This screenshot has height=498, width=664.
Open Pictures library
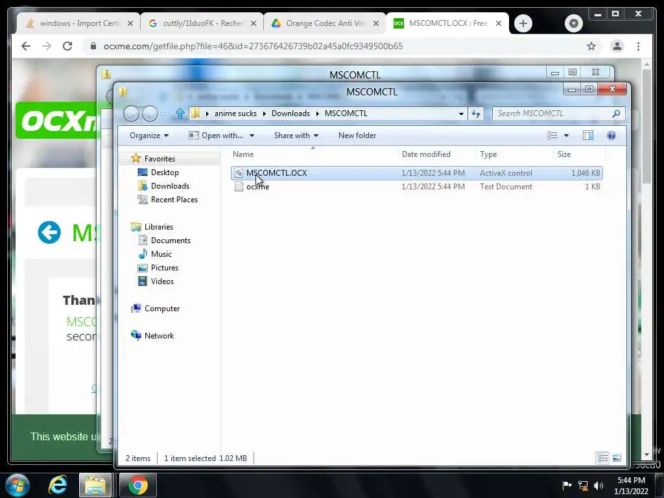(164, 268)
